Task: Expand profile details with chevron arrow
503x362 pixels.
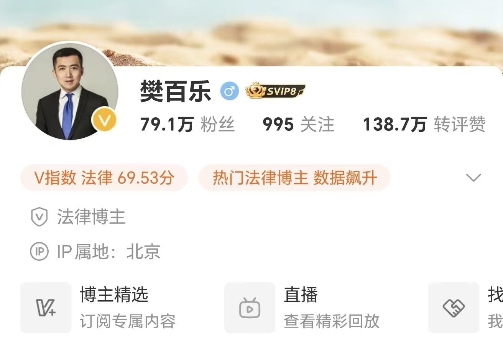Action: click(x=473, y=178)
